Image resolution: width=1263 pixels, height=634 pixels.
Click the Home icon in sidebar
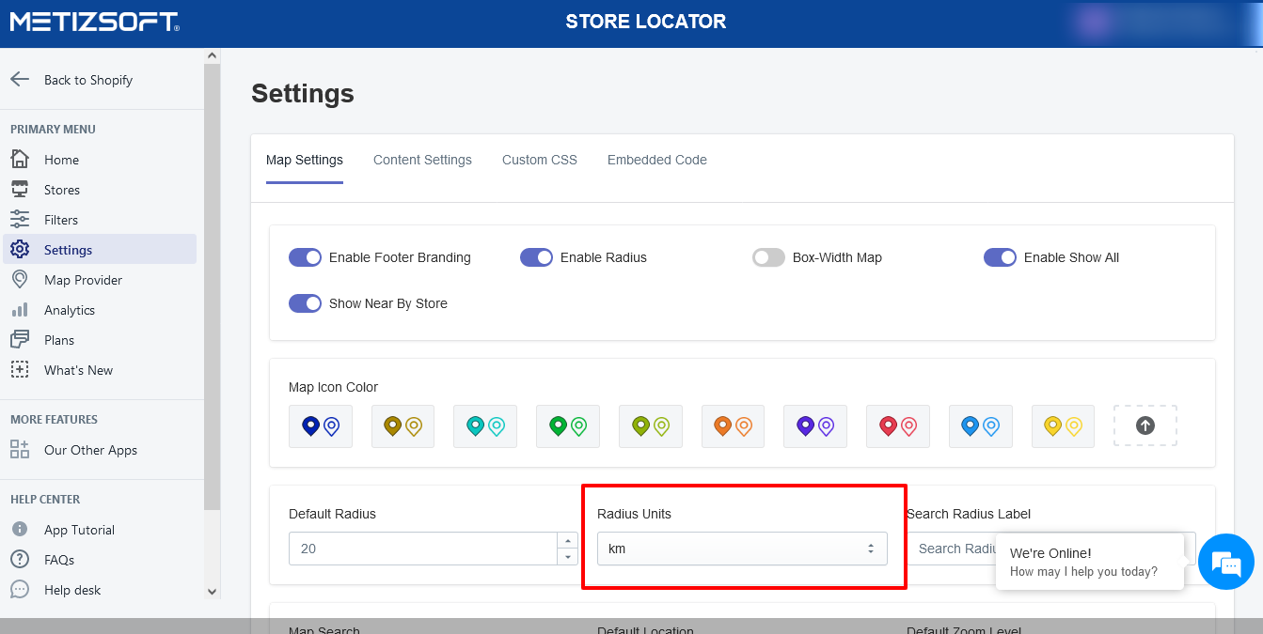coord(20,159)
